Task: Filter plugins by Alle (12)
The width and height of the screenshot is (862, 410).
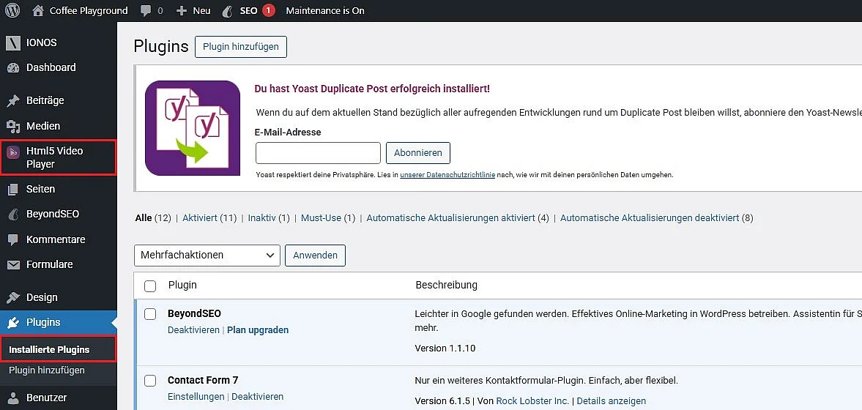Action: pos(153,217)
